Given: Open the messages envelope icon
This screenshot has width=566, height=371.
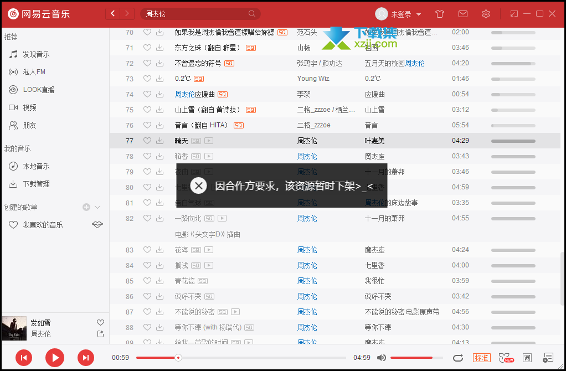Looking at the screenshot, I should click(x=463, y=14).
